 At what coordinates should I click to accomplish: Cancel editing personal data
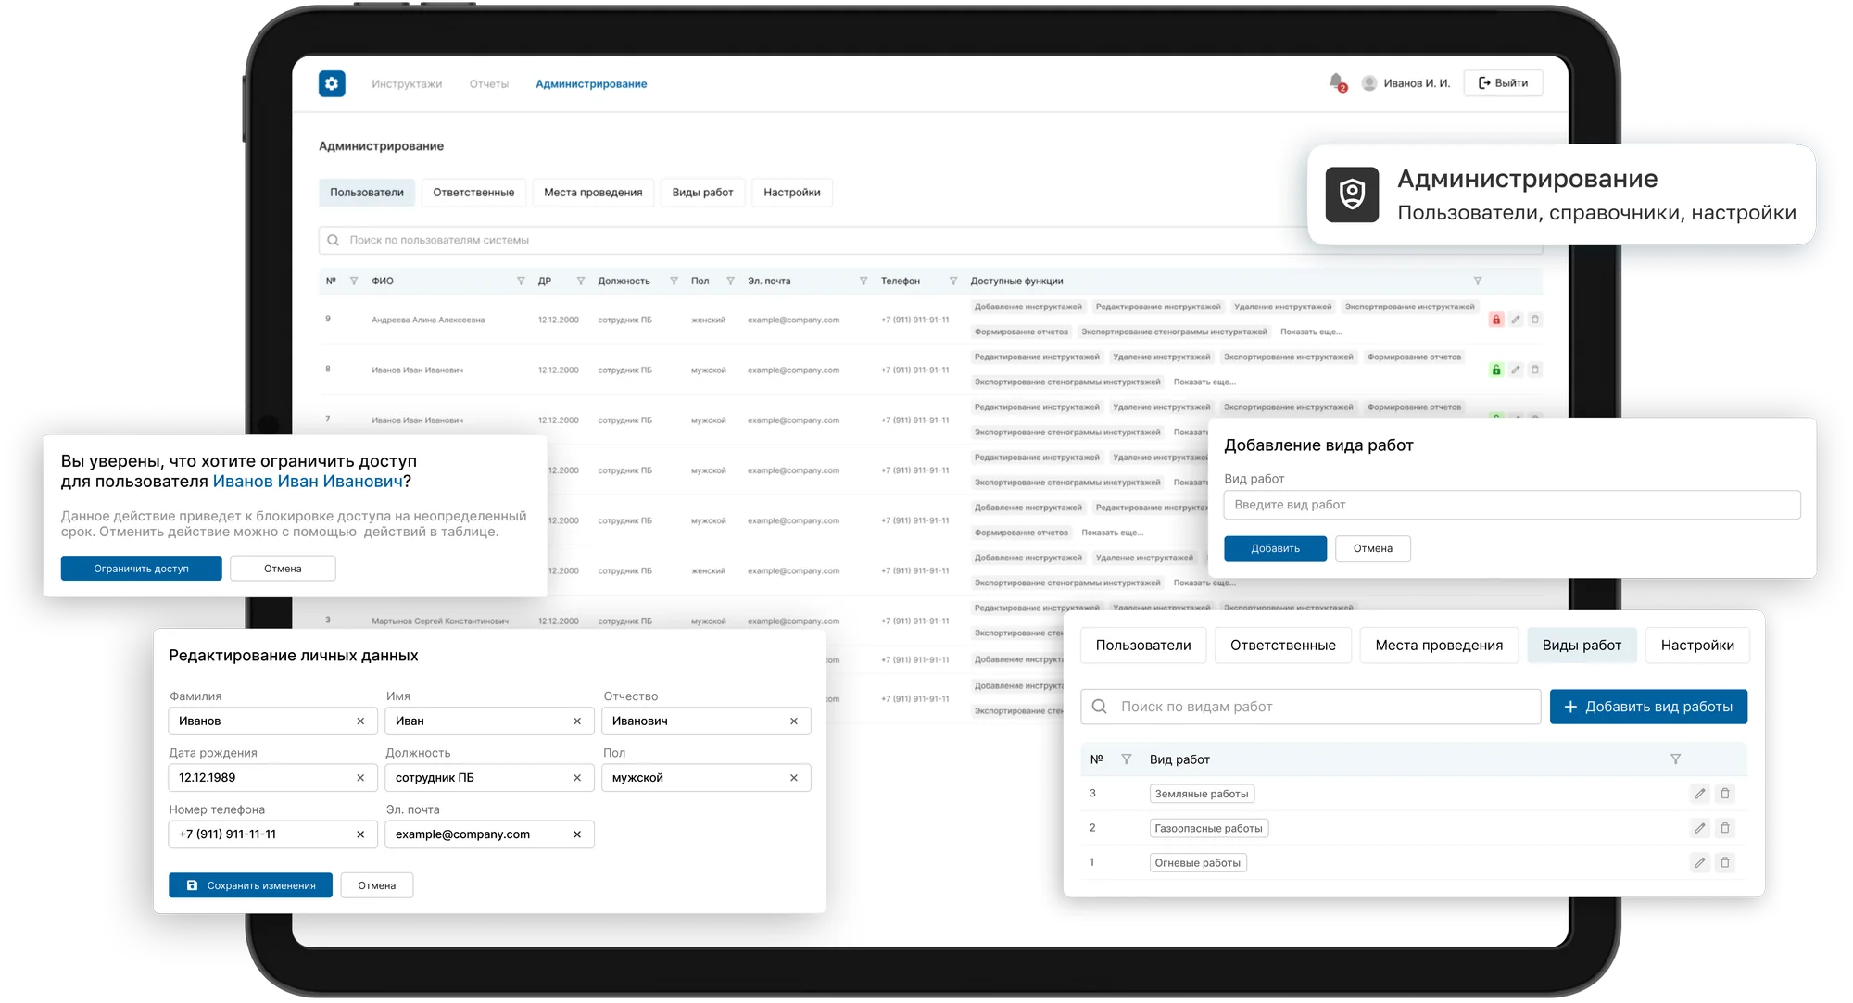[x=376, y=885]
